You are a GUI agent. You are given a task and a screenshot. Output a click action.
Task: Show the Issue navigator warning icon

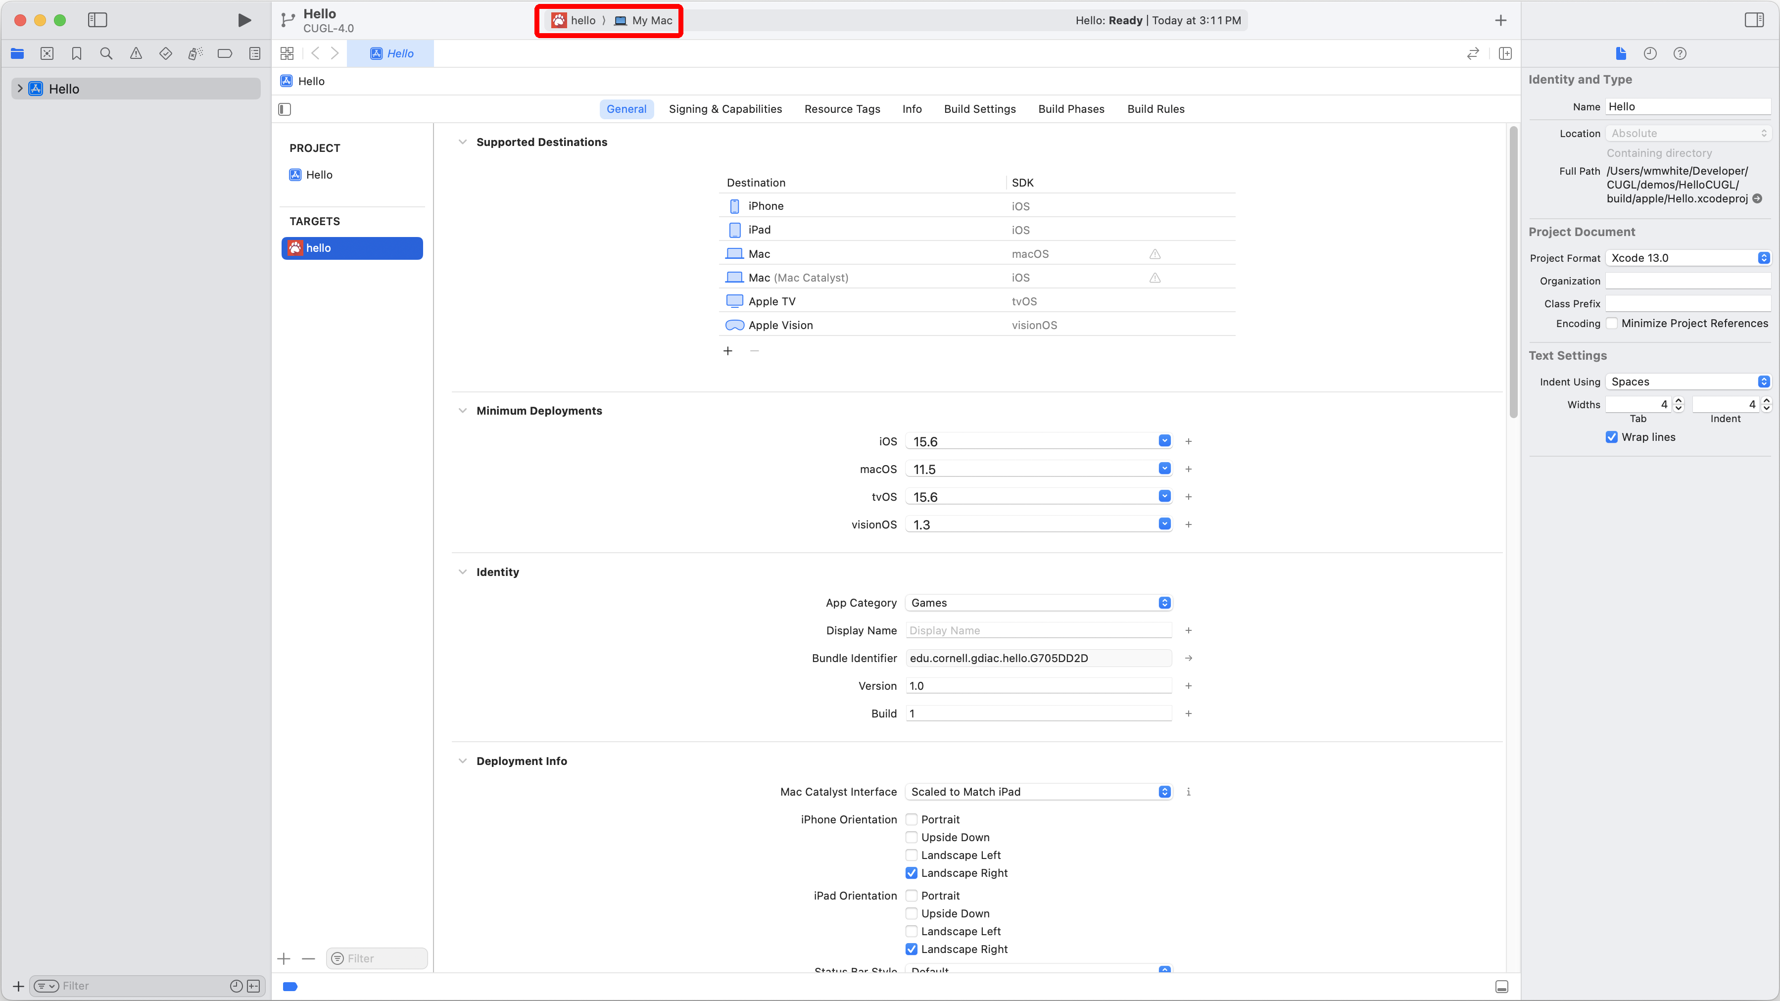pyautogui.click(x=136, y=53)
